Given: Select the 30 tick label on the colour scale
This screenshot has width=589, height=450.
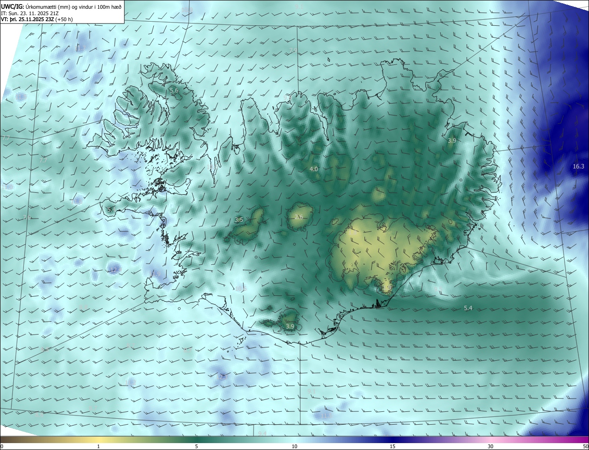Looking at the screenshot, I should [491, 446].
